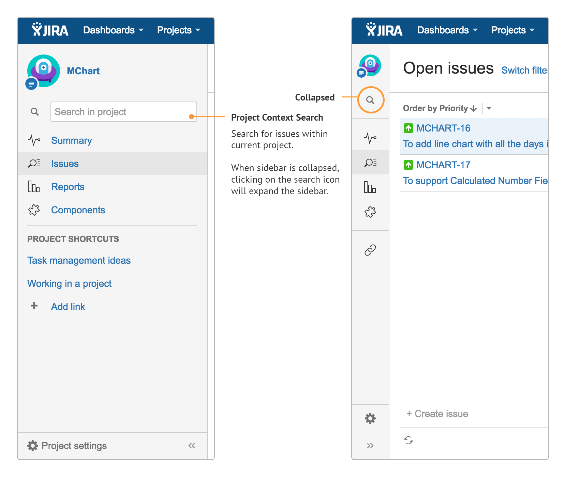This screenshot has height=477, width=566.
Task: Select Reports in the expanded sidebar
Action: [x=68, y=187]
